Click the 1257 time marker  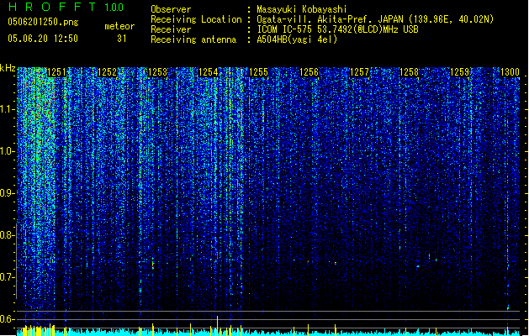[360, 72]
